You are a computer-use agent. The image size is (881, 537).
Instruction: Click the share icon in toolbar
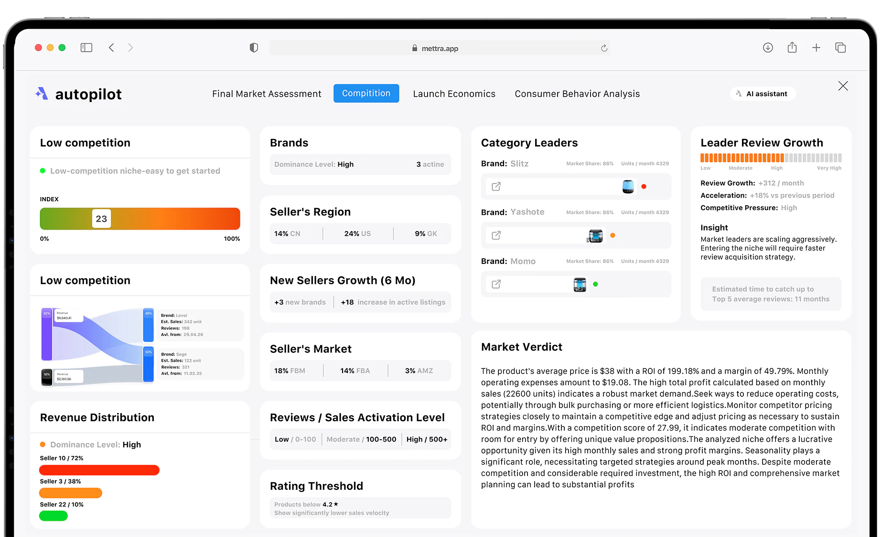[x=792, y=47]
